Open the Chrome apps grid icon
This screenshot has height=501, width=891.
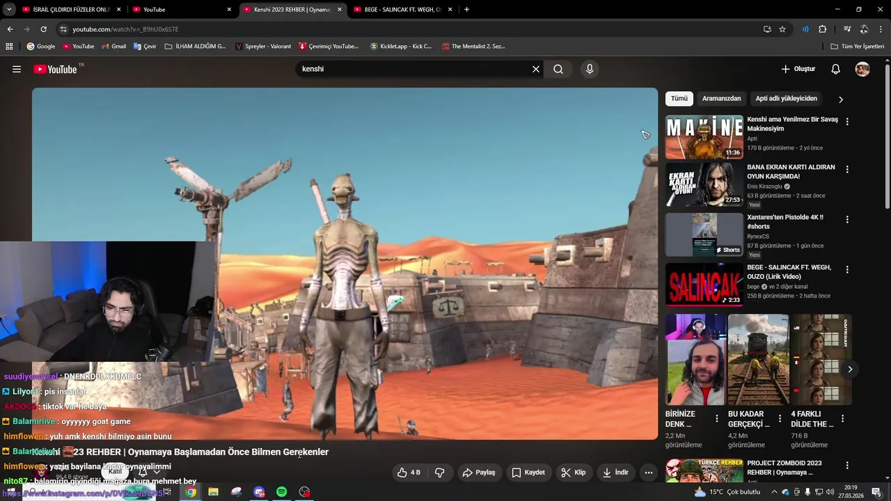click(9, 46)
